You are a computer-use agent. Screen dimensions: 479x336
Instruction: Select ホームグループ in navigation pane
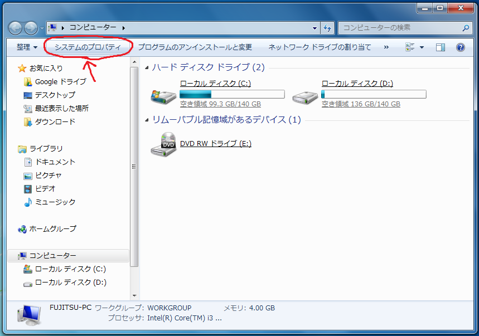(x=53, y=229)
